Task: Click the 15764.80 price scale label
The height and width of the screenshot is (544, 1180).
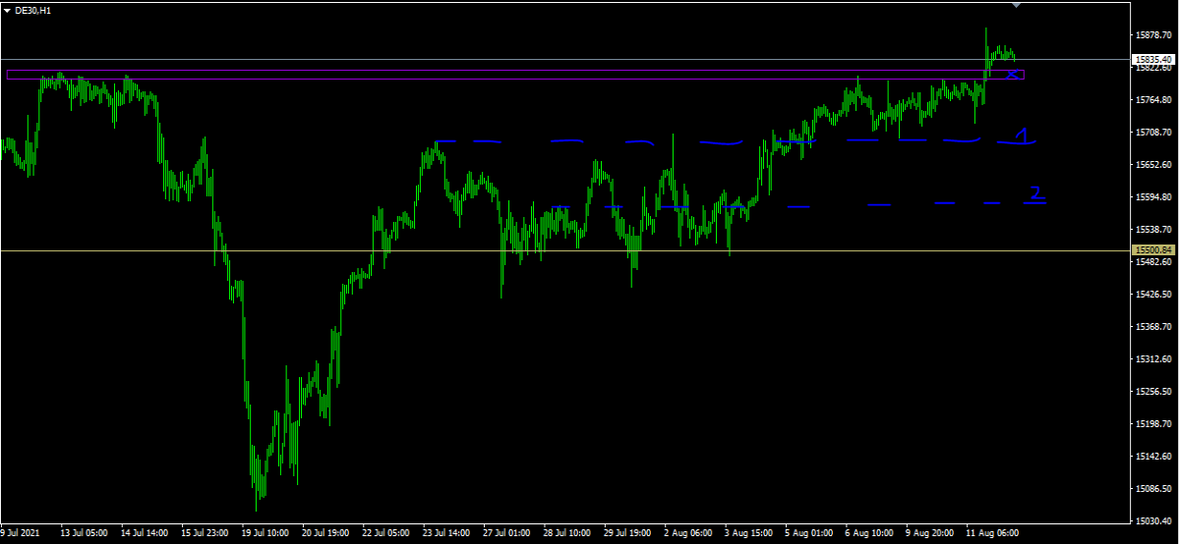Action: pos(1152,100)
